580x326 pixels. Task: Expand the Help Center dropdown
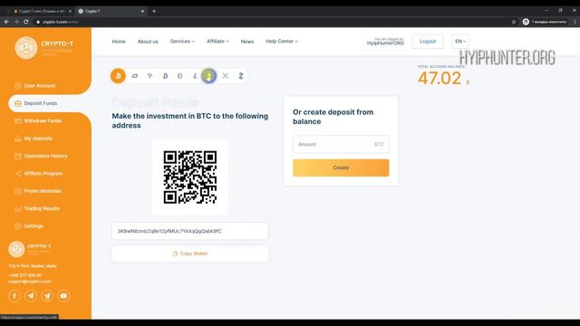[282, 42]
